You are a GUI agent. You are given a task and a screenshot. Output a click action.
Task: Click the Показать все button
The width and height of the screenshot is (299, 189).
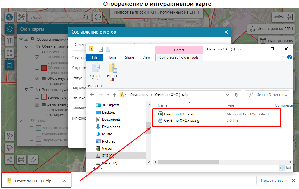click(272, 181)
